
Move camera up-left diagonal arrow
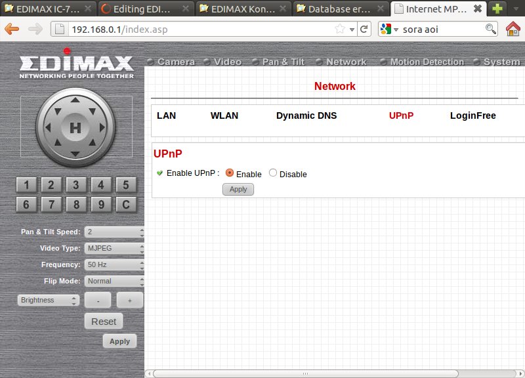(58, 111)
